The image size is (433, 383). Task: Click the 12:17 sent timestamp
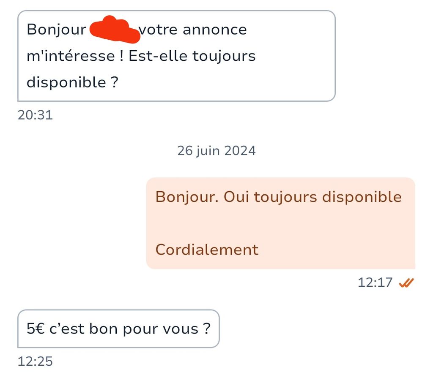(375, 282)
